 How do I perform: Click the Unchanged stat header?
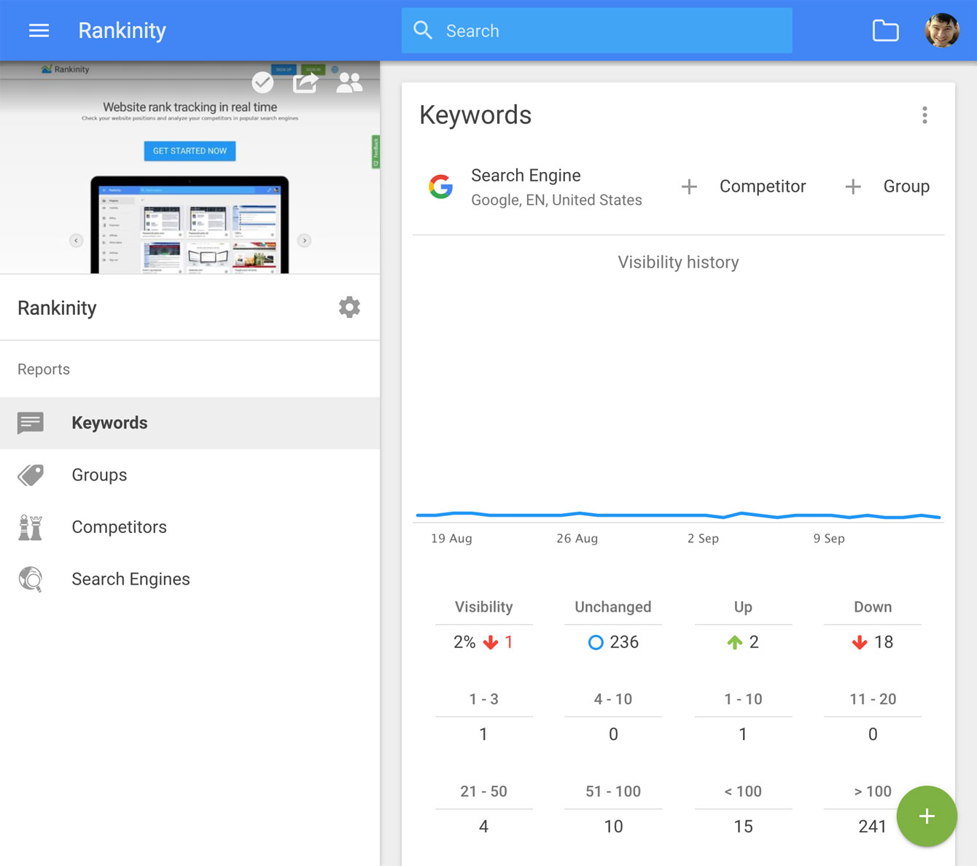[613, 607]
